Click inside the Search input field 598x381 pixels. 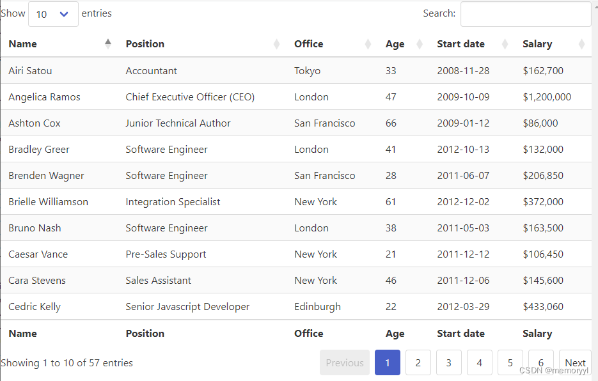(x=525, y=14)
